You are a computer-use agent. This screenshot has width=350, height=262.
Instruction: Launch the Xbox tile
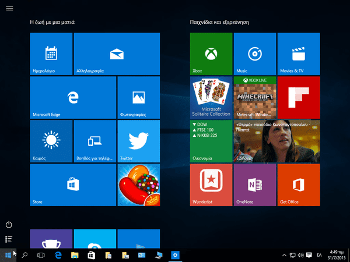pyautogui.click(x=211, y=54)
